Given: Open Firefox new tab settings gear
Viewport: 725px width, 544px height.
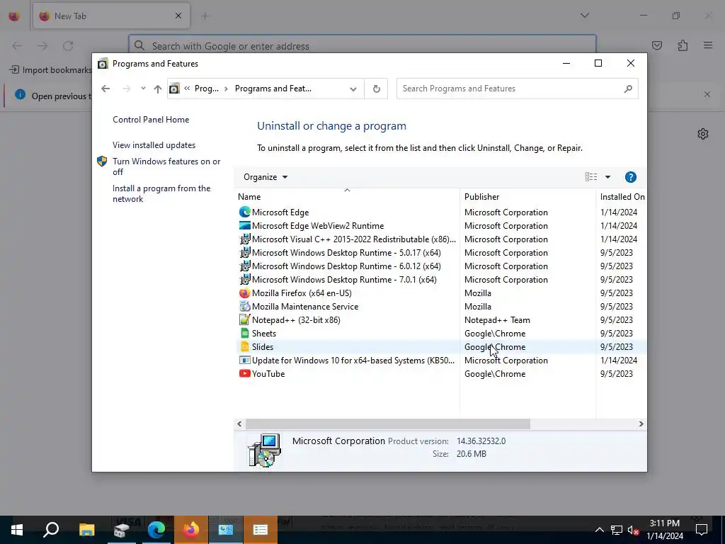Looking at the screenshot, I should [703, 134].
